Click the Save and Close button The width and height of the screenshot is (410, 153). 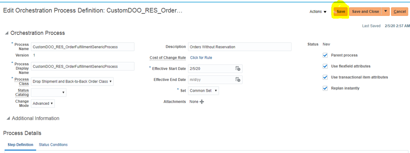[365, 11]
